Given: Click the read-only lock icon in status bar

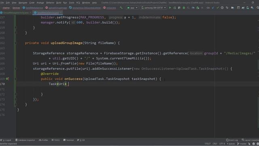Looking at the screenshot, I should point(249,144).
